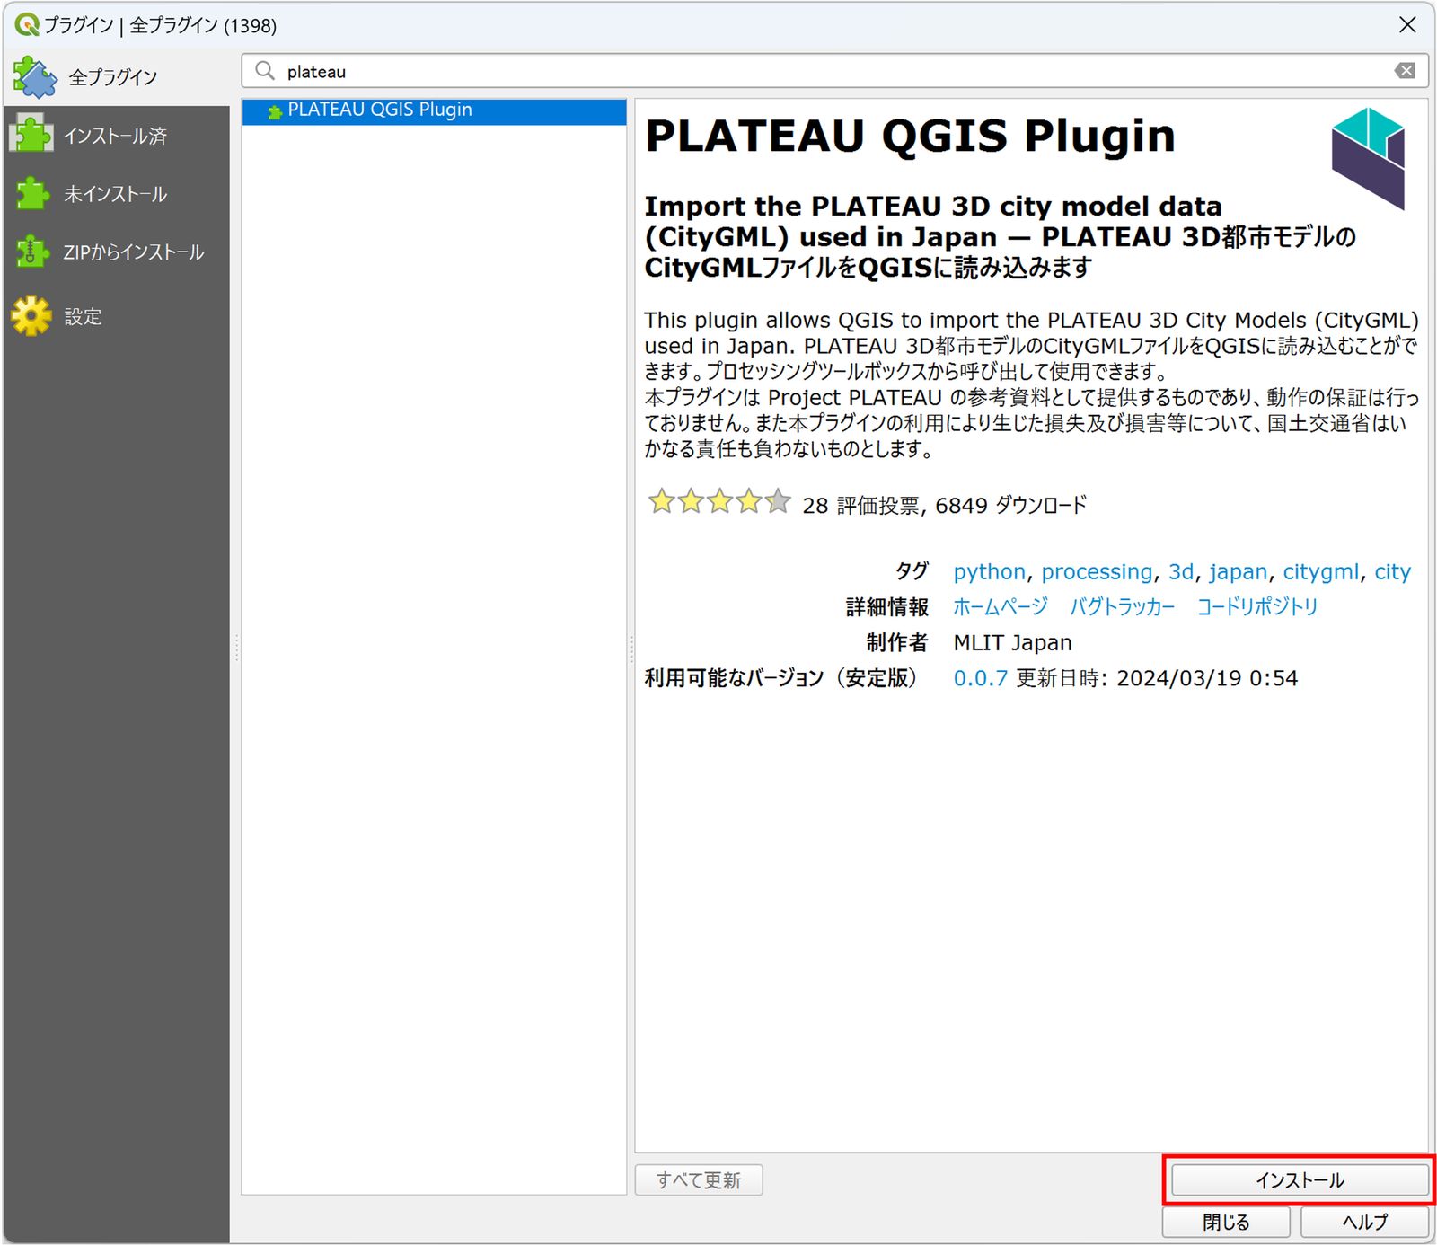
Task: Open the ホームページ link
Action: 1000,607
